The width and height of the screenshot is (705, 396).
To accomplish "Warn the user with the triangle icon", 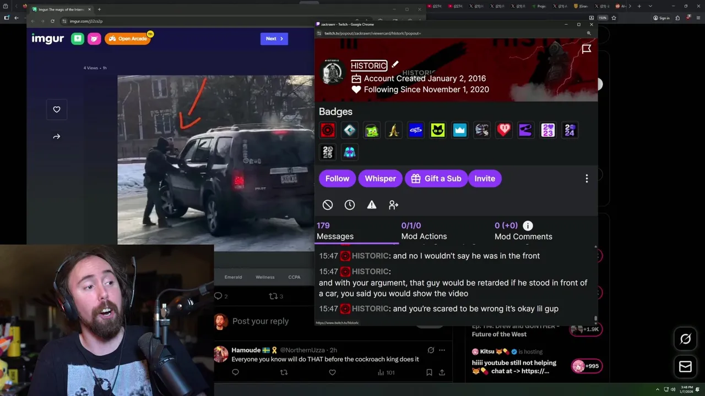I will point(372,205).
